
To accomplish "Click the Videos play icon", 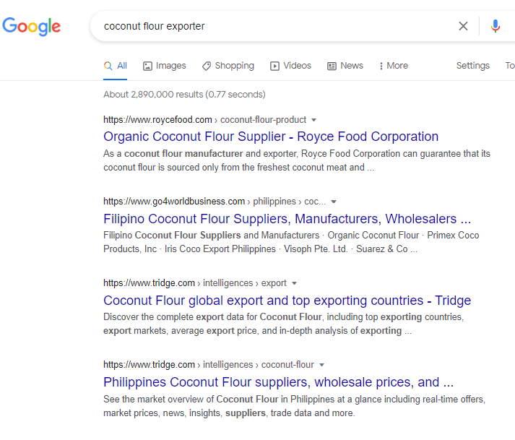I will point(274,66).
